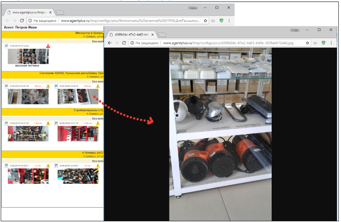Click the Стройматериалы section header
The height and width of the screenshot is (222, 341).
pos(53,112)
